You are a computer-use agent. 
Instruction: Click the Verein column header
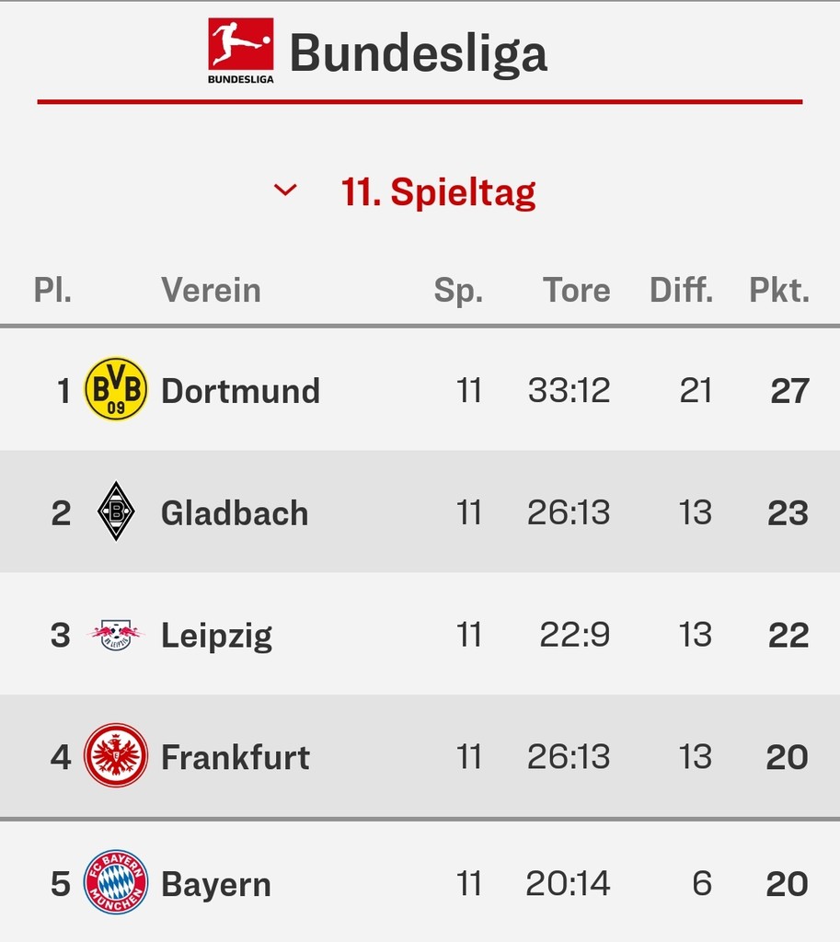tap(211, 290)
